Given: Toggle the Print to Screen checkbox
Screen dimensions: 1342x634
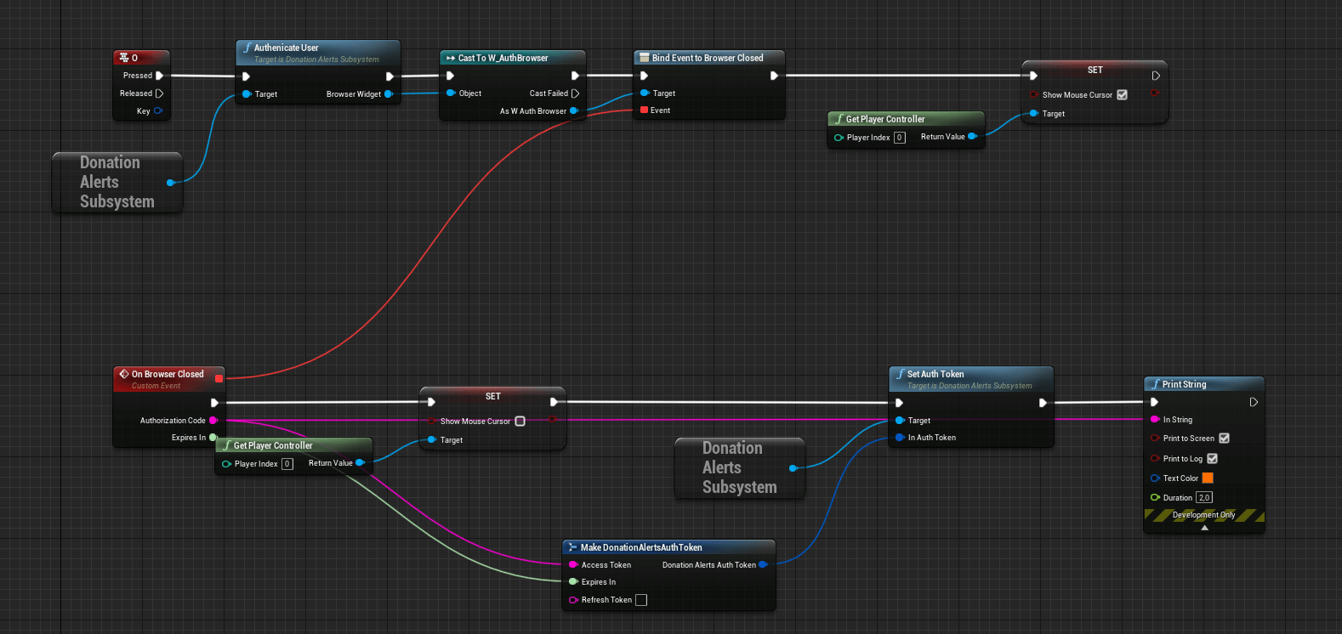Looking at the screenshot, I should pos(1224,439).
